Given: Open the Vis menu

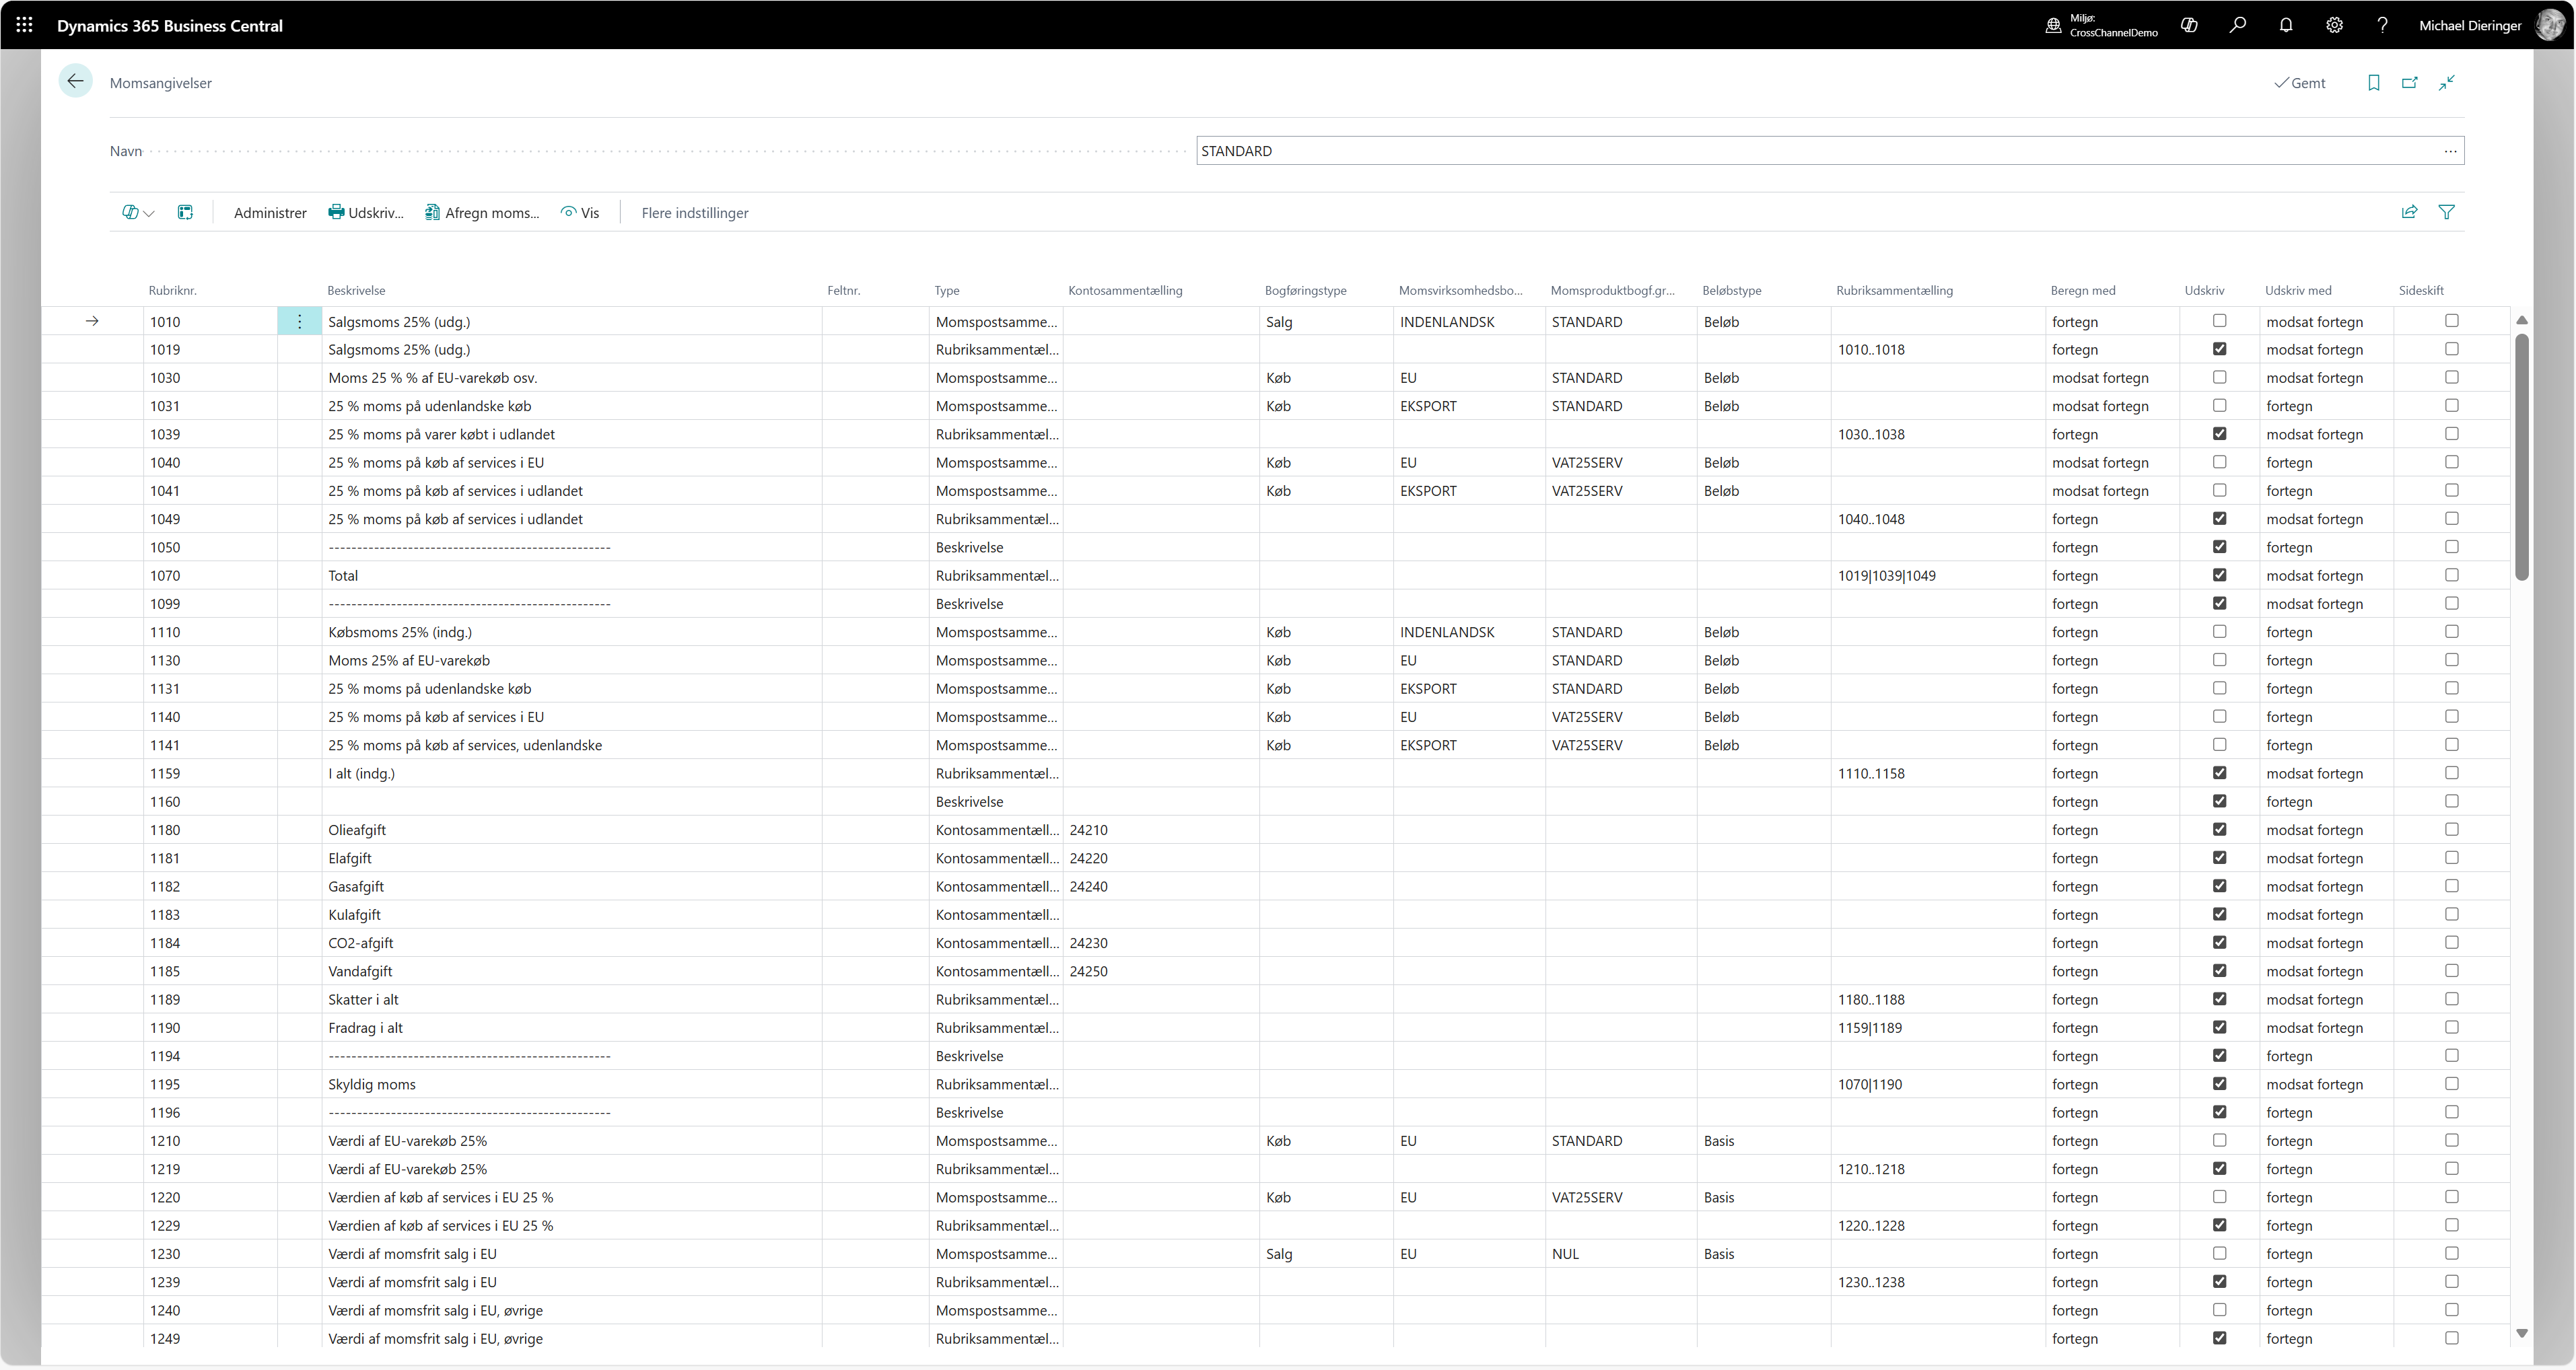Looking at the screenshot, I should (x=580, y=213).
